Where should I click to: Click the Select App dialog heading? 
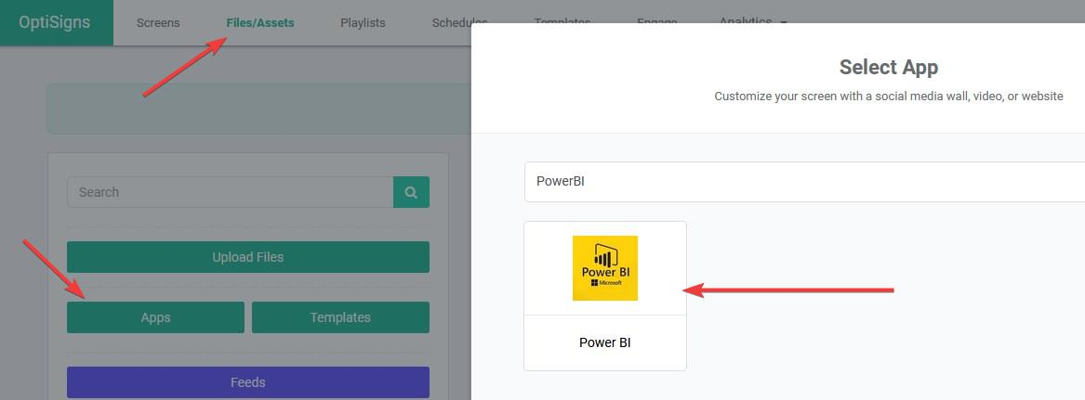click(x=888, y=67)
